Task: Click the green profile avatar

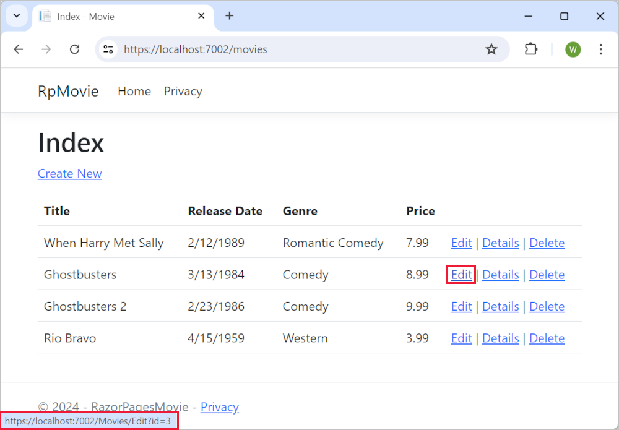Action: pyautogui.click(x=573, y=49)
